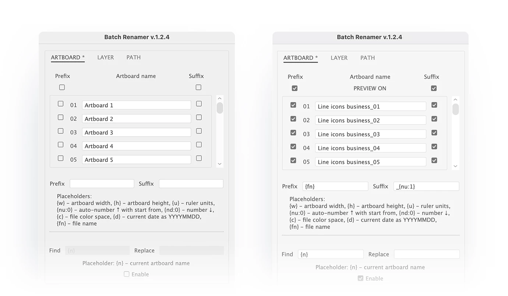Click the Find field in left window
The height and width of the screenshot is (296, 508).
(98, 250)
